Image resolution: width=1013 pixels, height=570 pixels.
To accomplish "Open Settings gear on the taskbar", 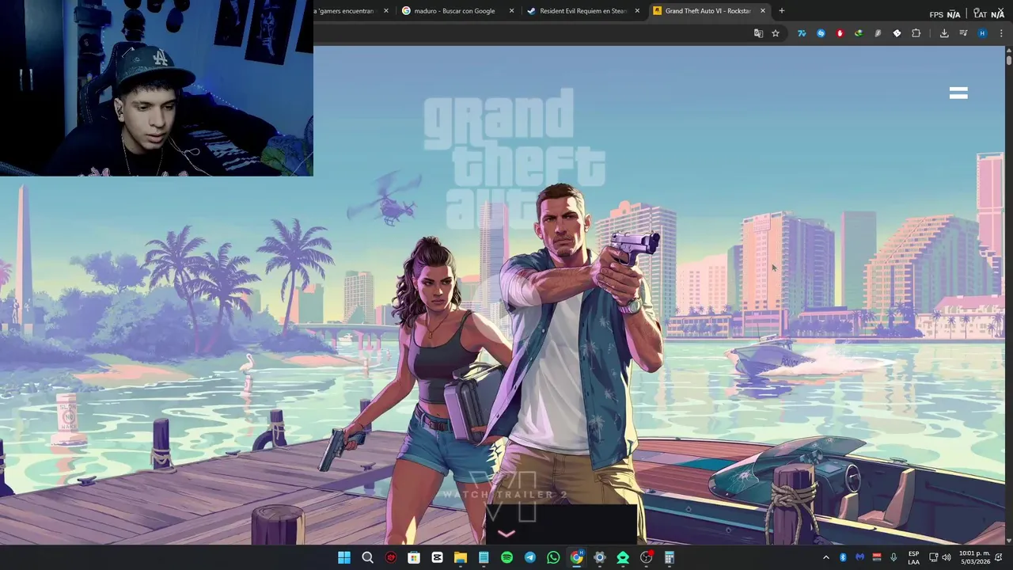I will pos(600,557).
